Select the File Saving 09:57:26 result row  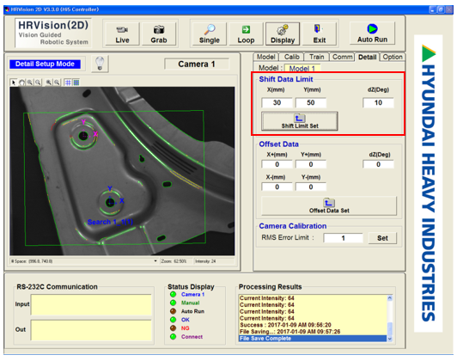click(x=313, y=332)
